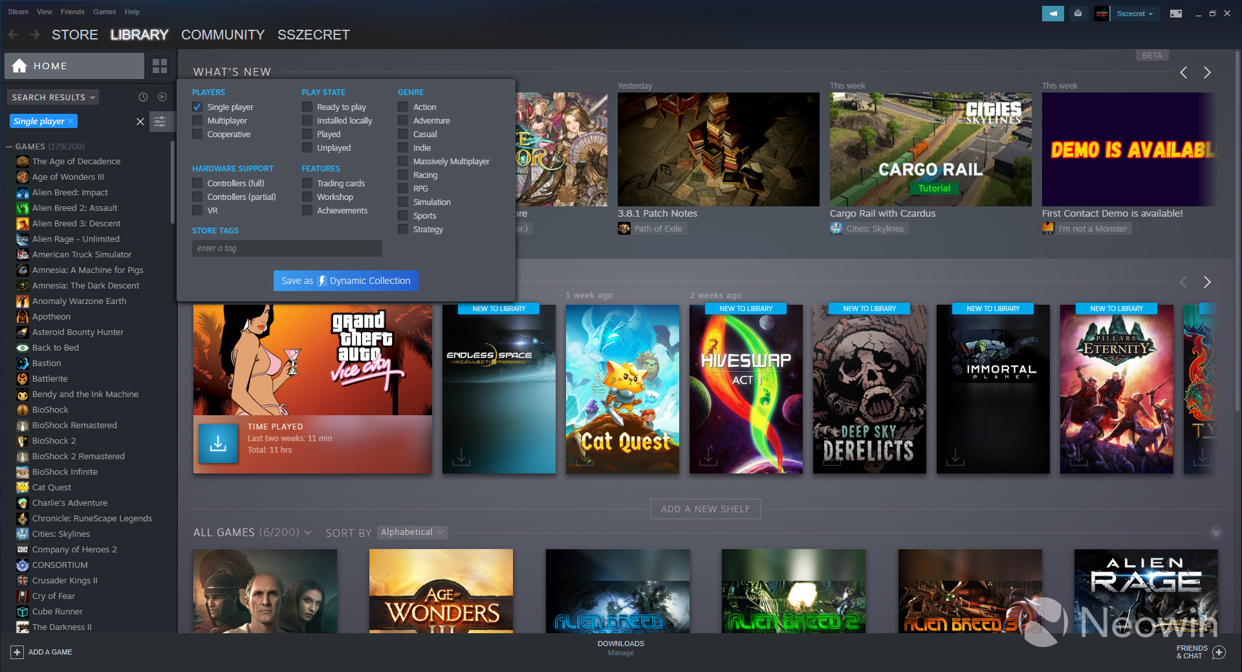Screen dimensions: 1242x672
Task: Open Friends & Chat plus icon
Action: 1219,652
